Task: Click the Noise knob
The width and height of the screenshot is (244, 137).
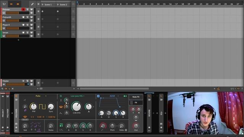Action: tap(51, 126)
